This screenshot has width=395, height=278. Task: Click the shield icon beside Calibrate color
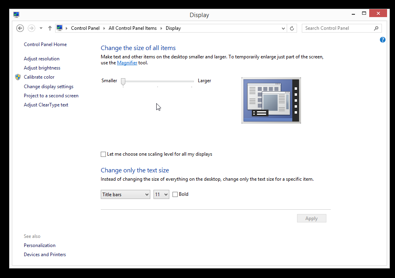pyautogui.click(x=17, y=77)
